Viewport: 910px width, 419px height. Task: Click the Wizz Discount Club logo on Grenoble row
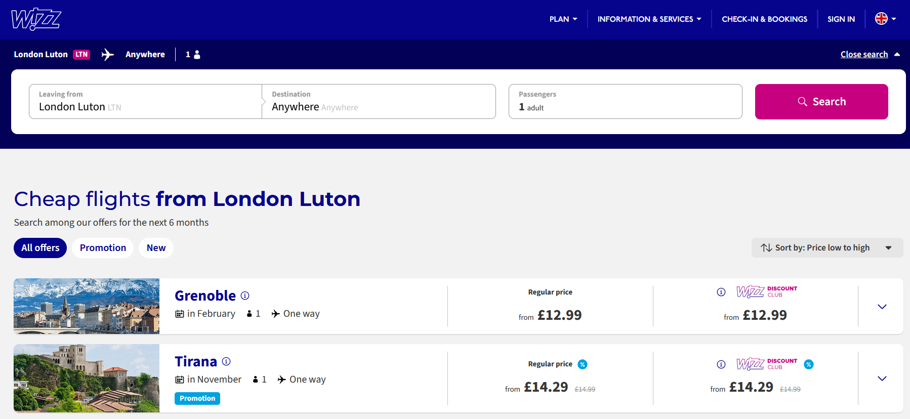coord(766,291)
